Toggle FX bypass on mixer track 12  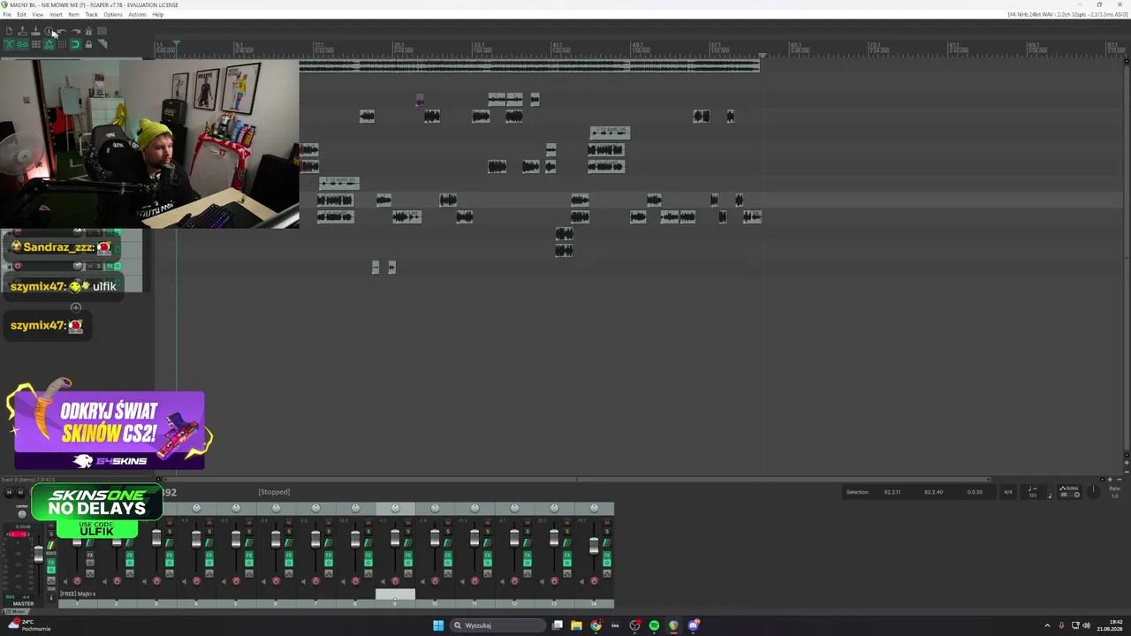coord(527,564)
